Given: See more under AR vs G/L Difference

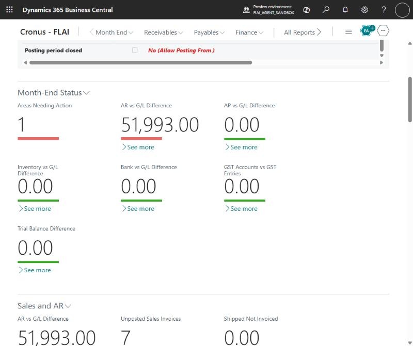Looking at the screenshot, I should tap(138, 147).
